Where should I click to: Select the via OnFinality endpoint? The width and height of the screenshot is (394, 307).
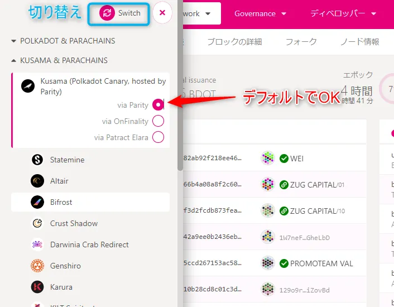[x=158, y=121]
